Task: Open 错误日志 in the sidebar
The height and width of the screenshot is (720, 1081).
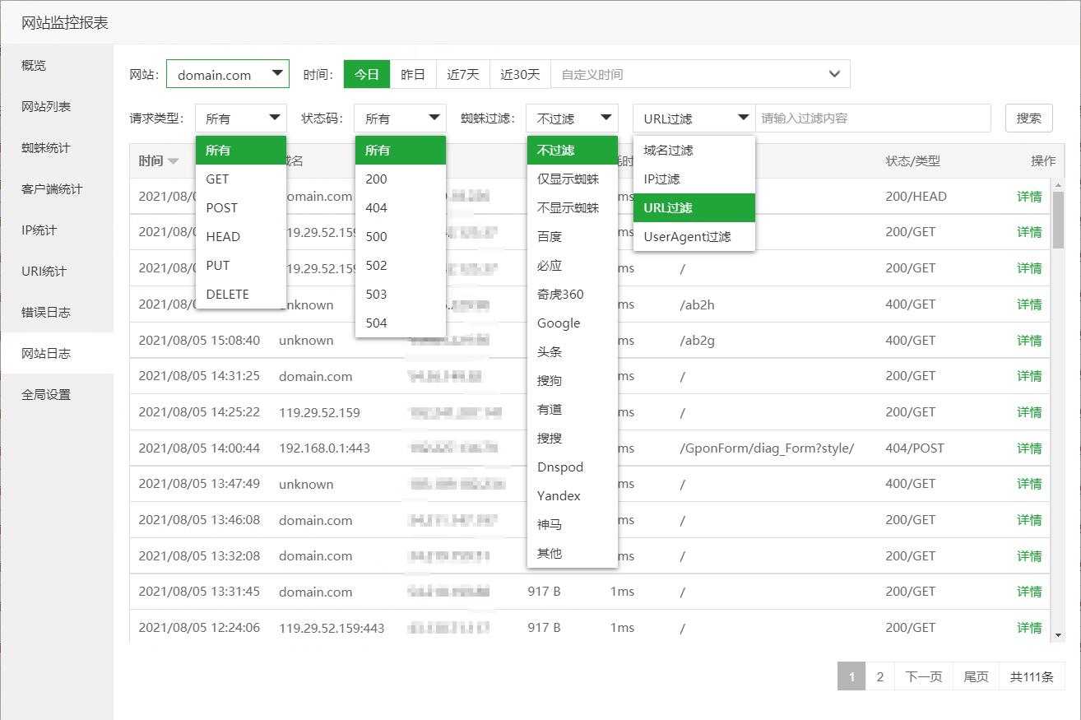Action: pos(57,313)
